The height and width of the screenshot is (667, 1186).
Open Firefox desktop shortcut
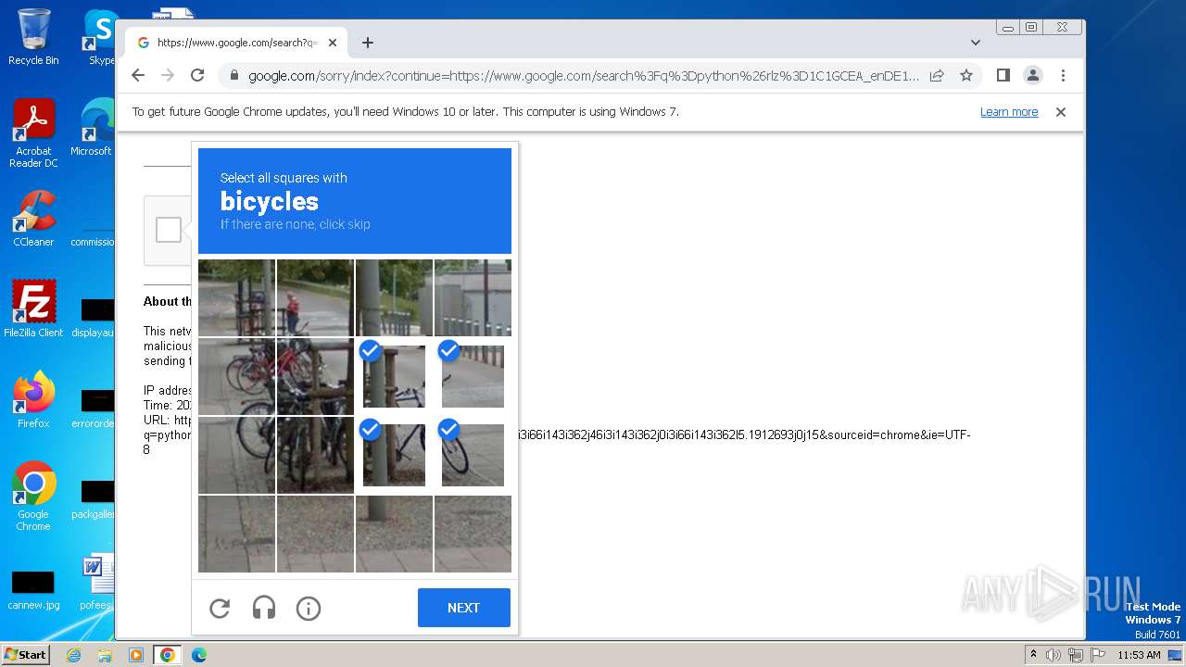[33, 399]
